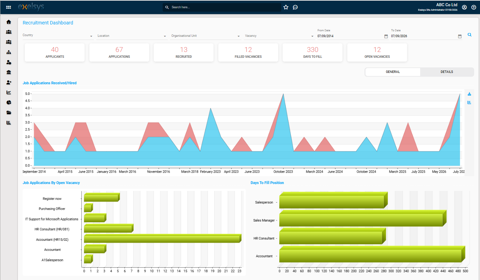Screen dimensions: 480x280
Task: Switch to the DETAILS tab
Action: 447,72
